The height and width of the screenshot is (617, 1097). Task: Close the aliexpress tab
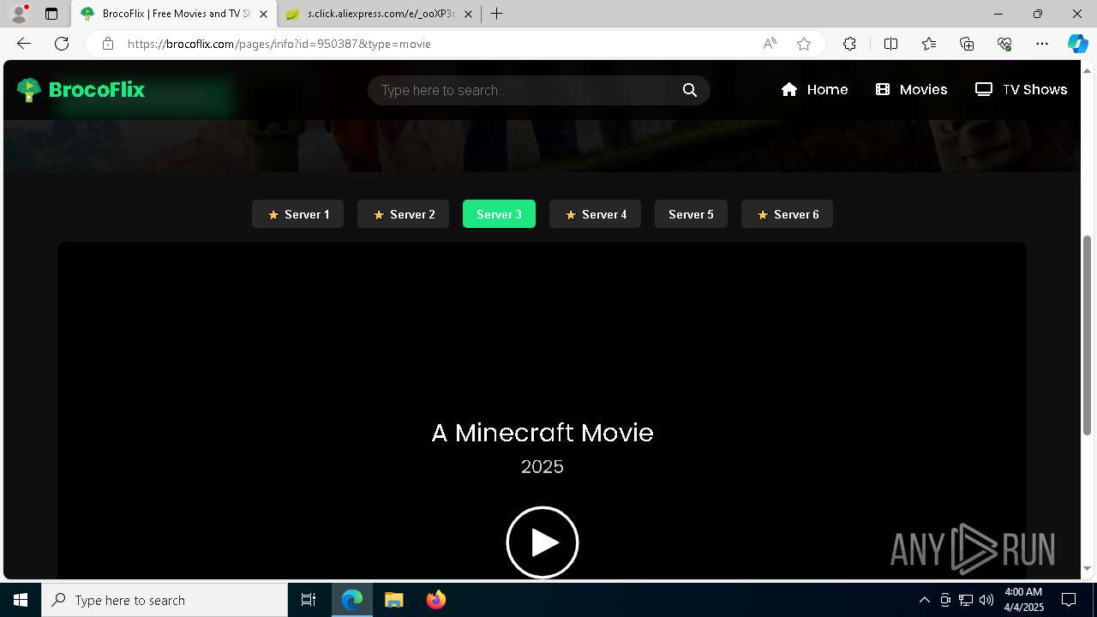click(468, 14)
